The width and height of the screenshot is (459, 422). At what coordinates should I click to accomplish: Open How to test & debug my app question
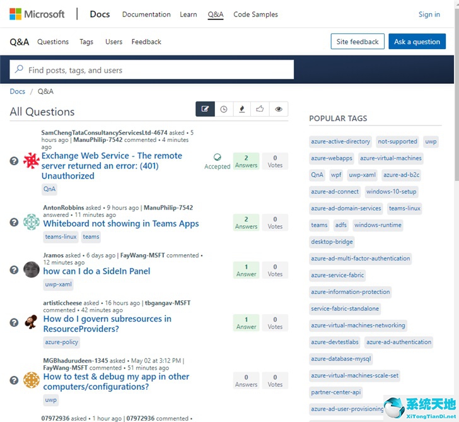coord(116,382)
